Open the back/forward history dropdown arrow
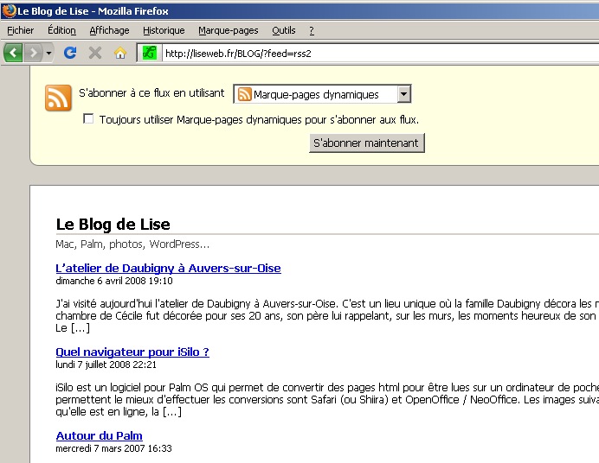The image size is (599, 463). pyautogui.click(x=49, y=54)
